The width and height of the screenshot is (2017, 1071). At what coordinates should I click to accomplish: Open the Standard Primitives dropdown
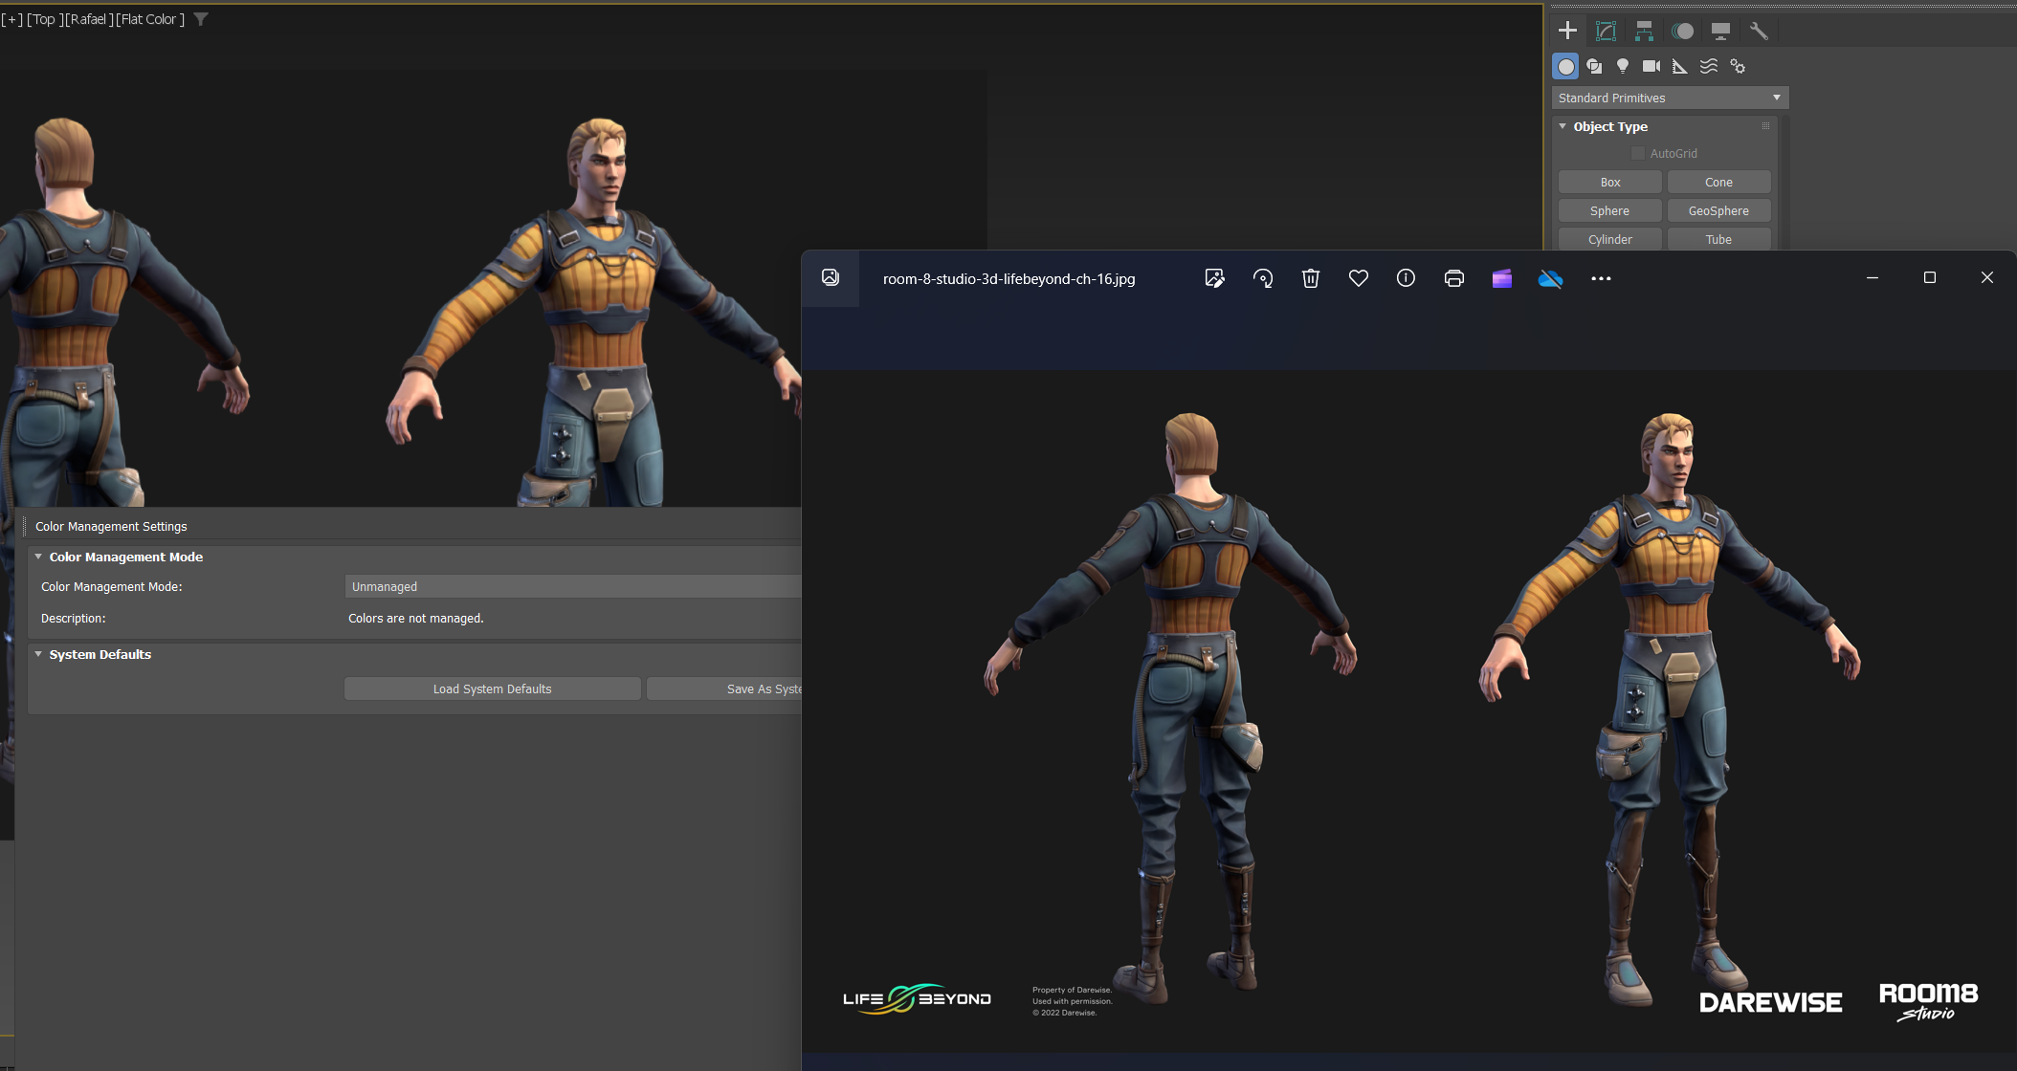pyautogui.click(x=1670, y=98)
